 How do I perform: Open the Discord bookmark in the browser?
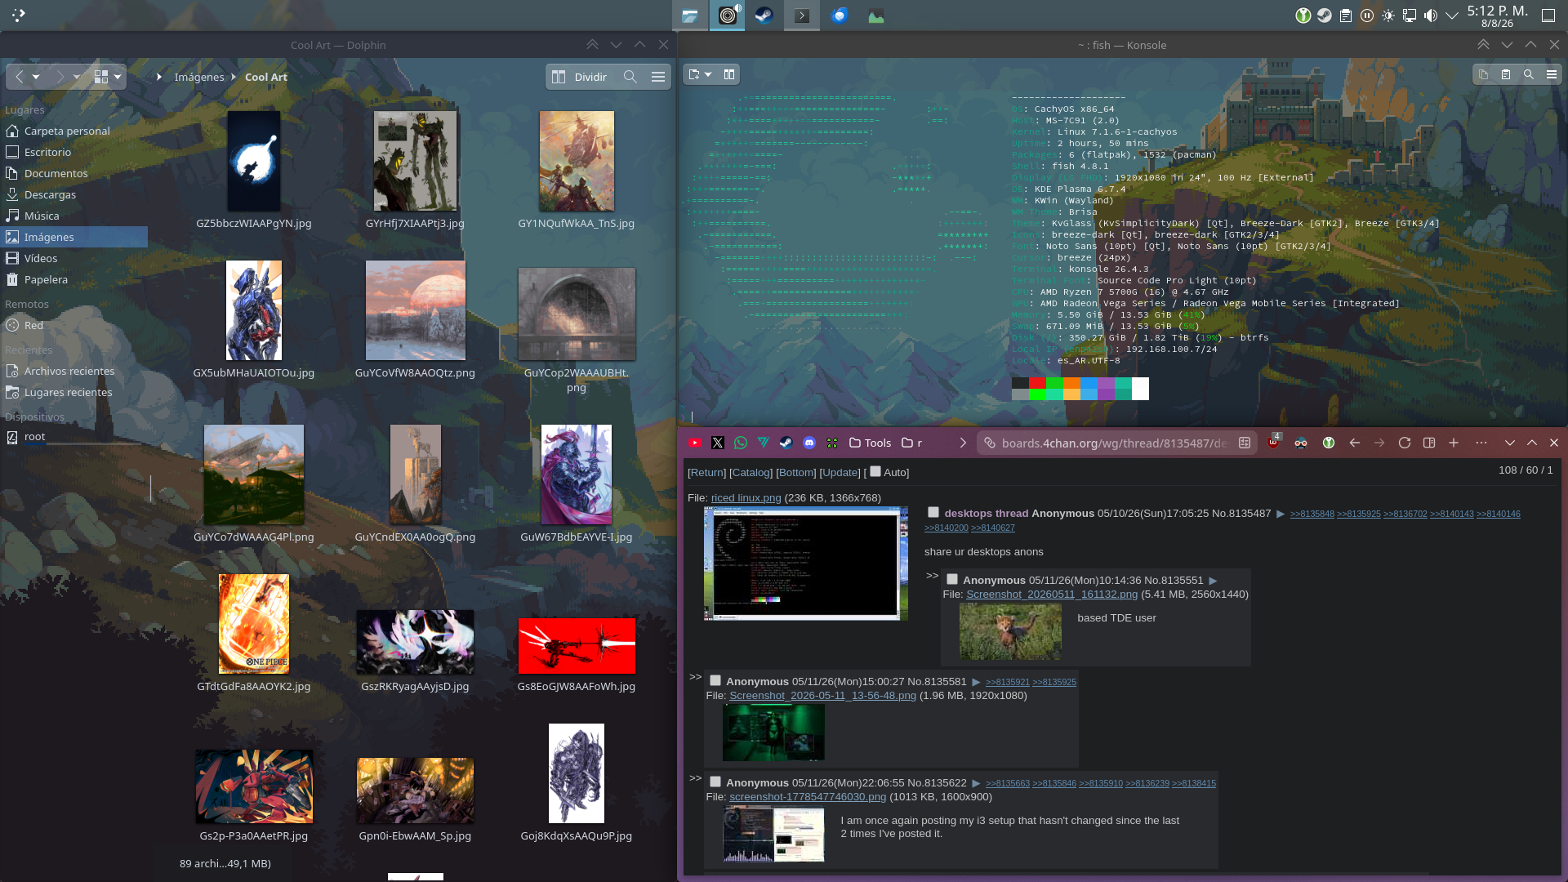coord(809,443)
